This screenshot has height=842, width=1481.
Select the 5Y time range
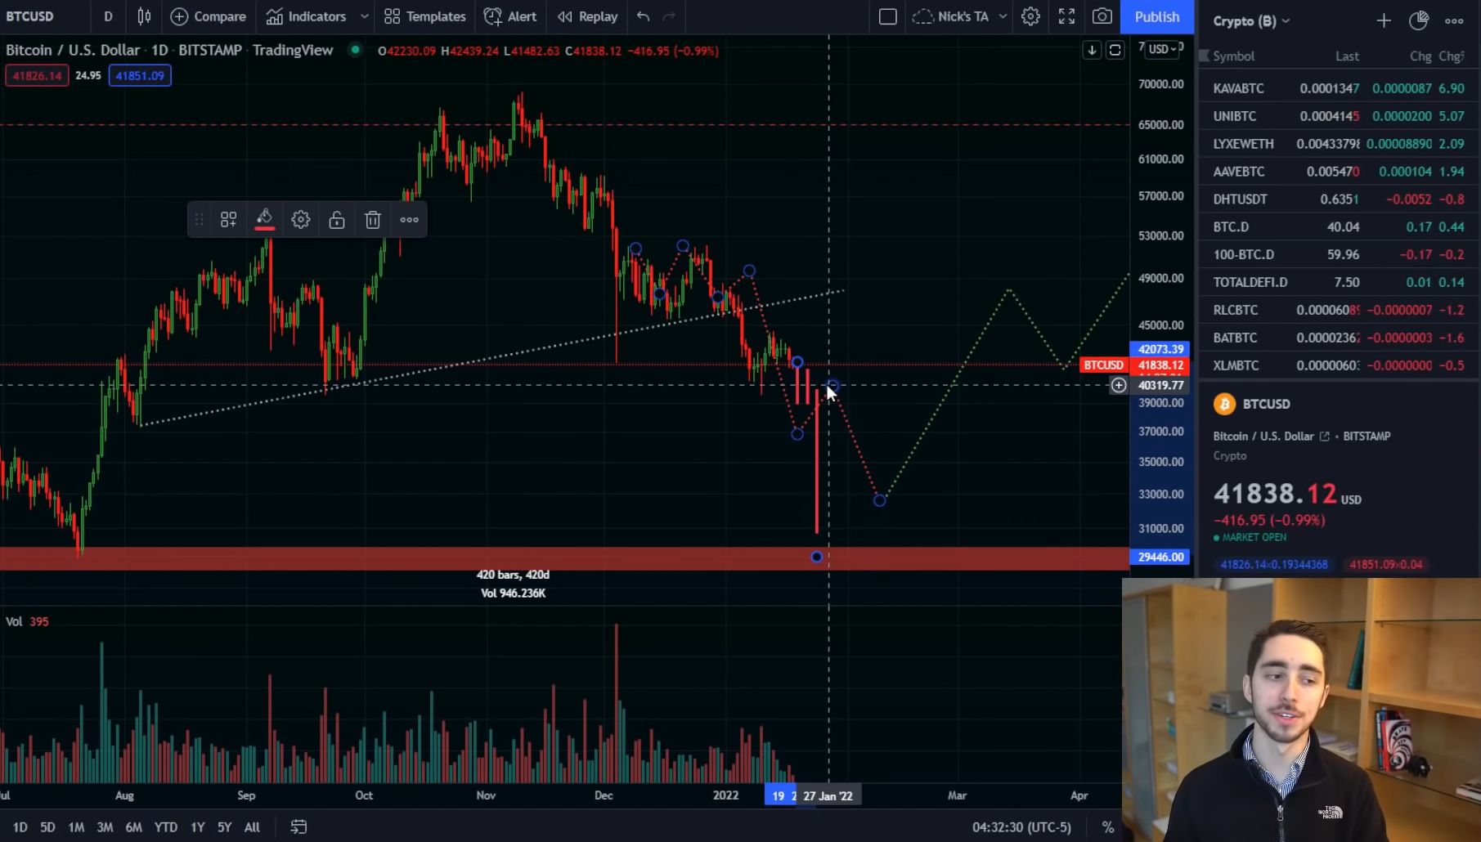point(224,827)
